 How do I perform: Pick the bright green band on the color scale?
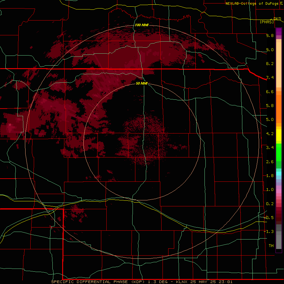[279, 152]
